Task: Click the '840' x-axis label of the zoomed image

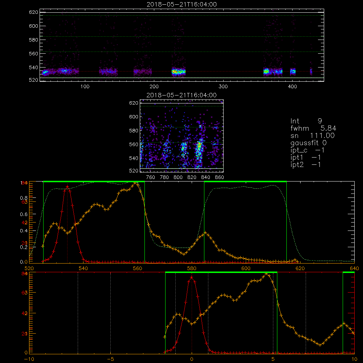Action: click(205, 178)
